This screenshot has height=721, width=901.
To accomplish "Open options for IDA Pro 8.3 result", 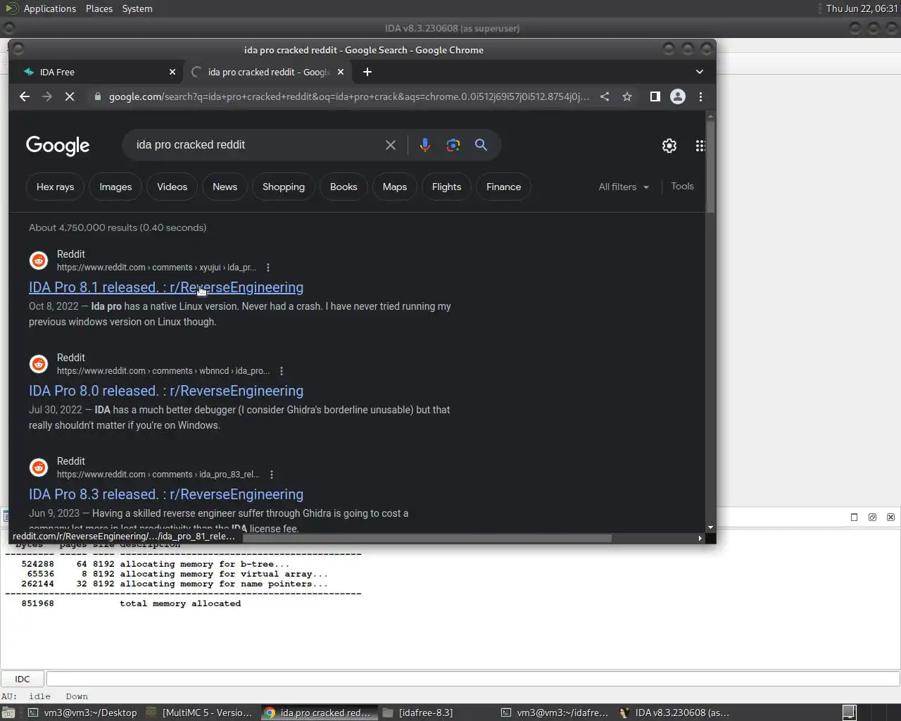I will tap(272, 475).
